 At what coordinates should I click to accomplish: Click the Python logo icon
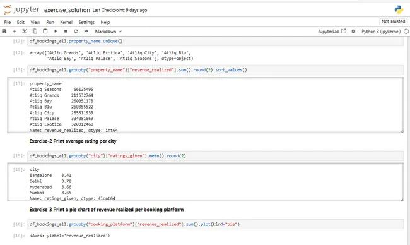(x=399, y=10)
